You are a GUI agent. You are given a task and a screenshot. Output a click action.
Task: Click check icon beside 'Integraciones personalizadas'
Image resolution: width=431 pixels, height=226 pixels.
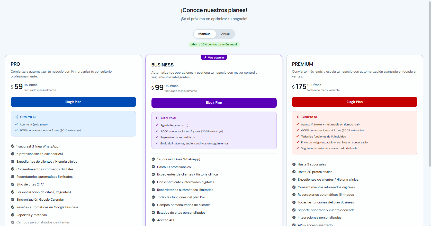[x=294, y=218]
